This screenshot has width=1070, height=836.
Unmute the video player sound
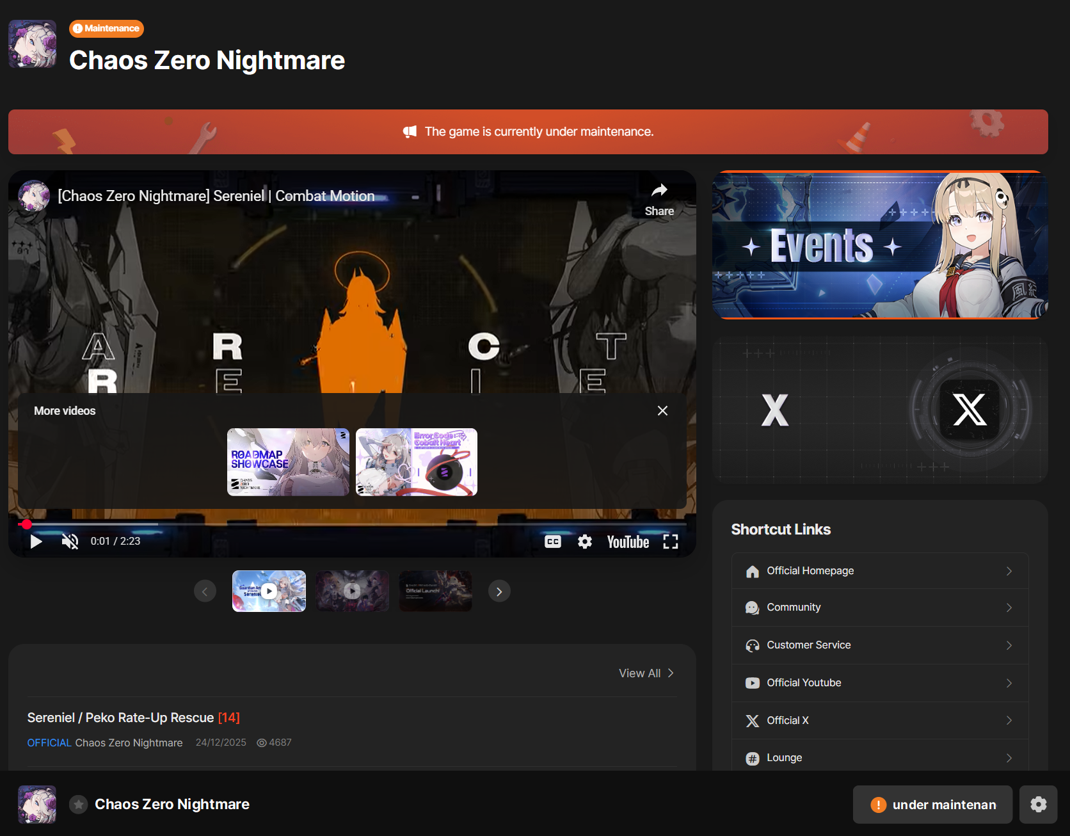tap(70, 542)
